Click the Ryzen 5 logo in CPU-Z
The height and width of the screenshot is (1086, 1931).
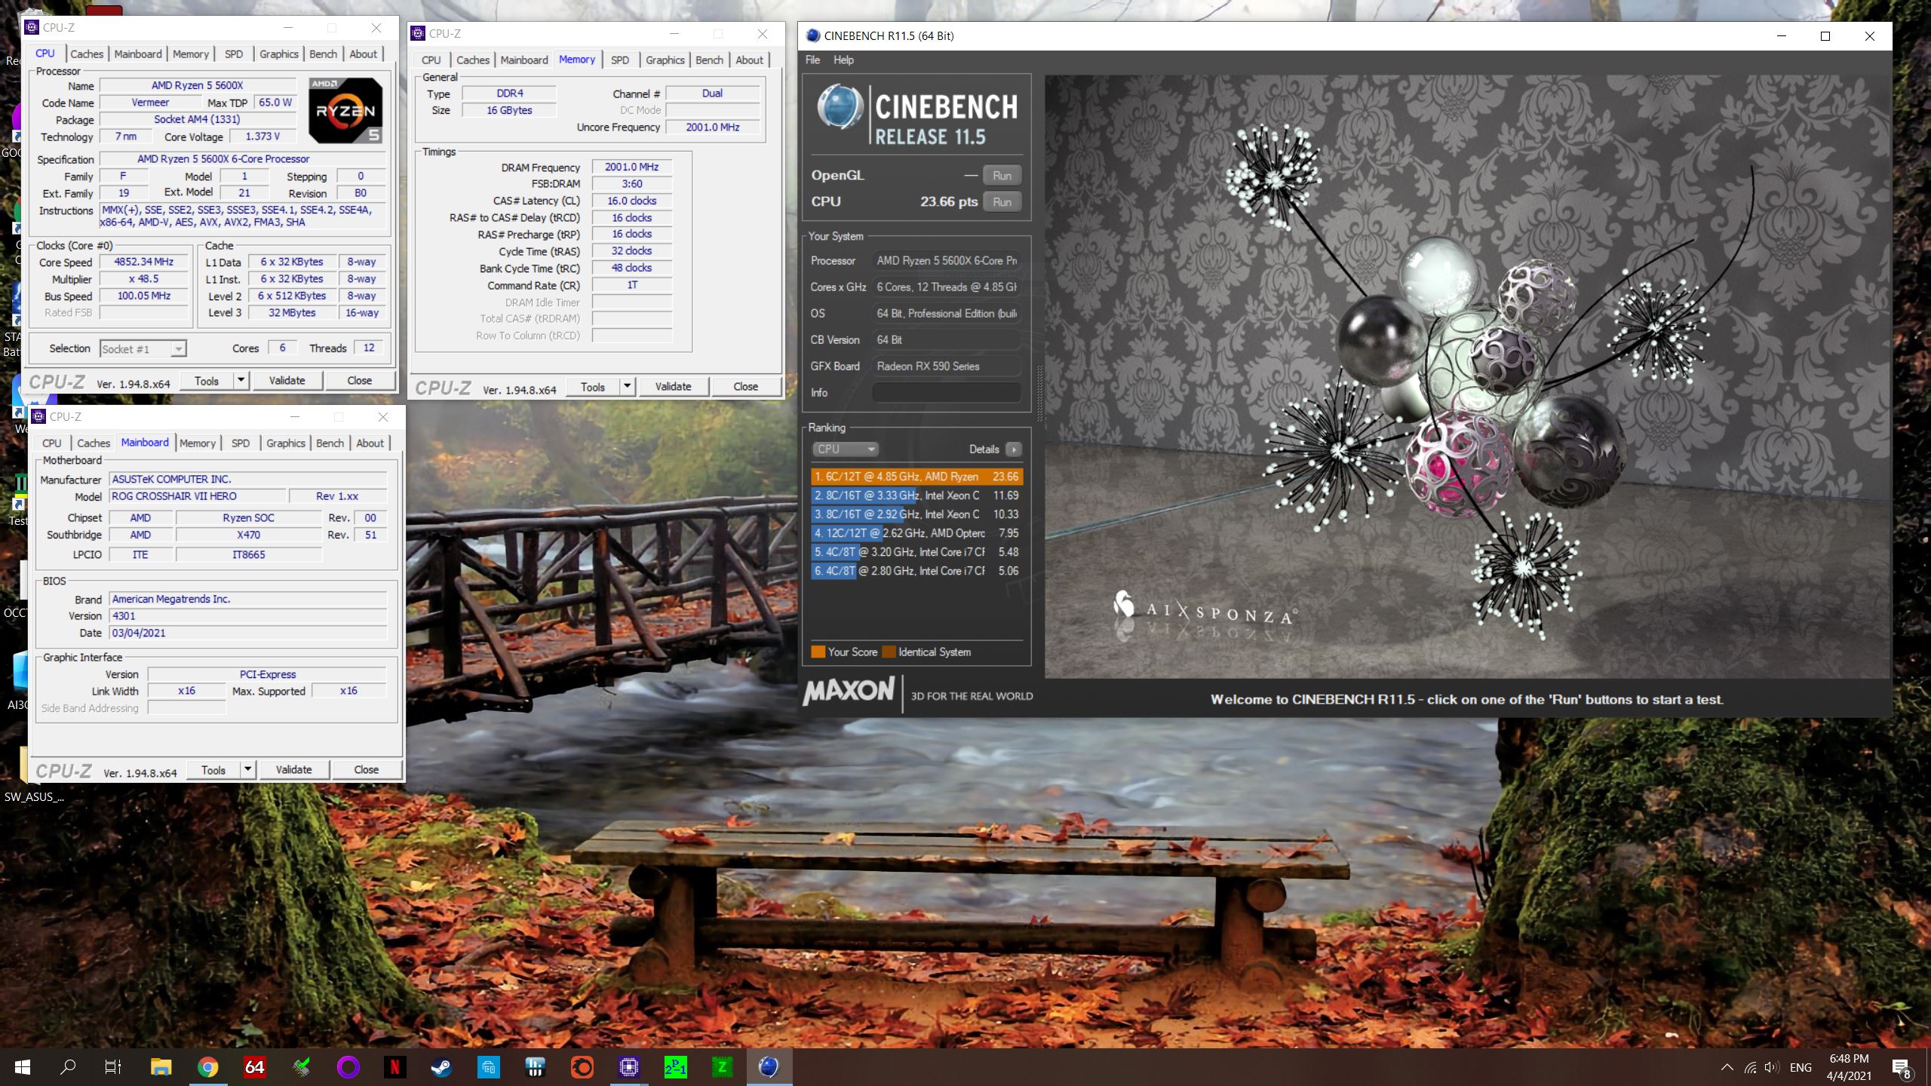coord(345,110)
